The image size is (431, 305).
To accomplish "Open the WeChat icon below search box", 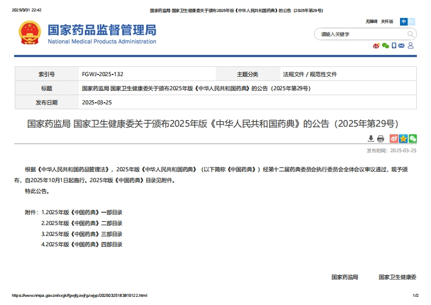I will [x=385, y=46].
